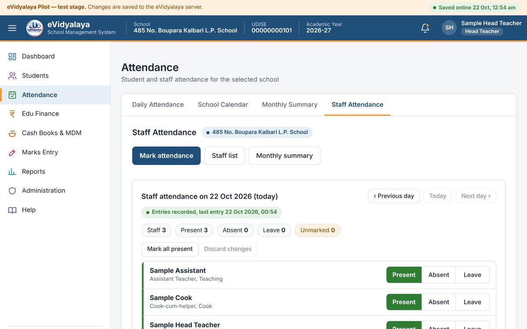This screenshot has height=329, width=527.
Task: Click the eVidyalaya logo emblem
Action: 35,28
